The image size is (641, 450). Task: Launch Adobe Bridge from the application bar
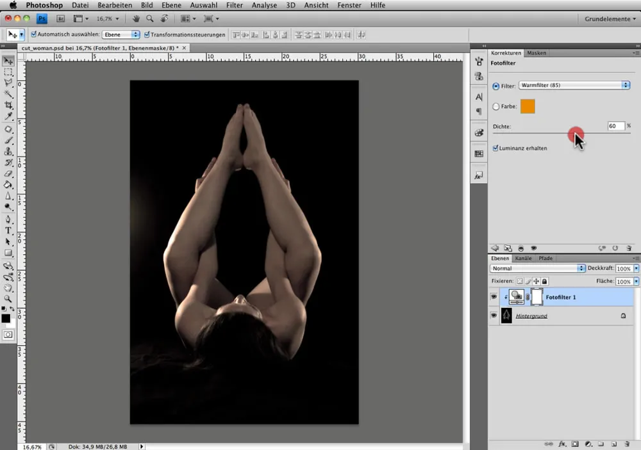pyautogui.click(x=60, y=19)
